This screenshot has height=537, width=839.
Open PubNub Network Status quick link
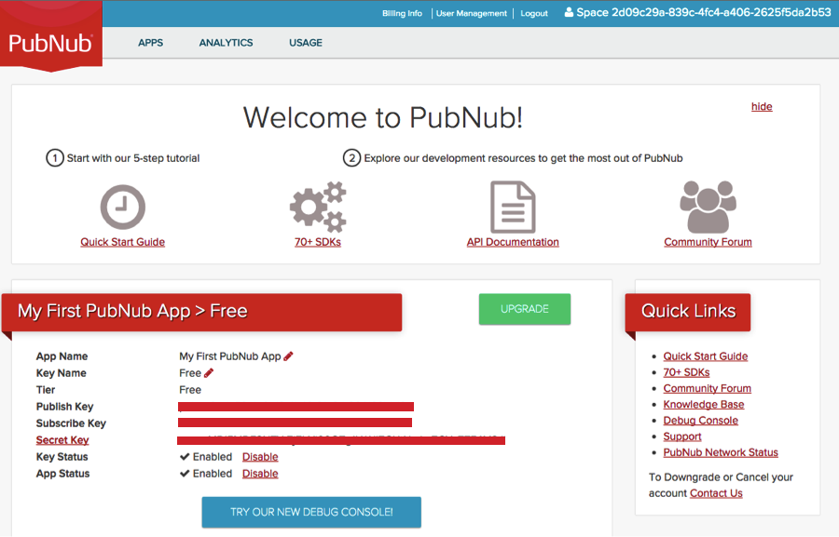pyautogui.click(x=721, y=452)
